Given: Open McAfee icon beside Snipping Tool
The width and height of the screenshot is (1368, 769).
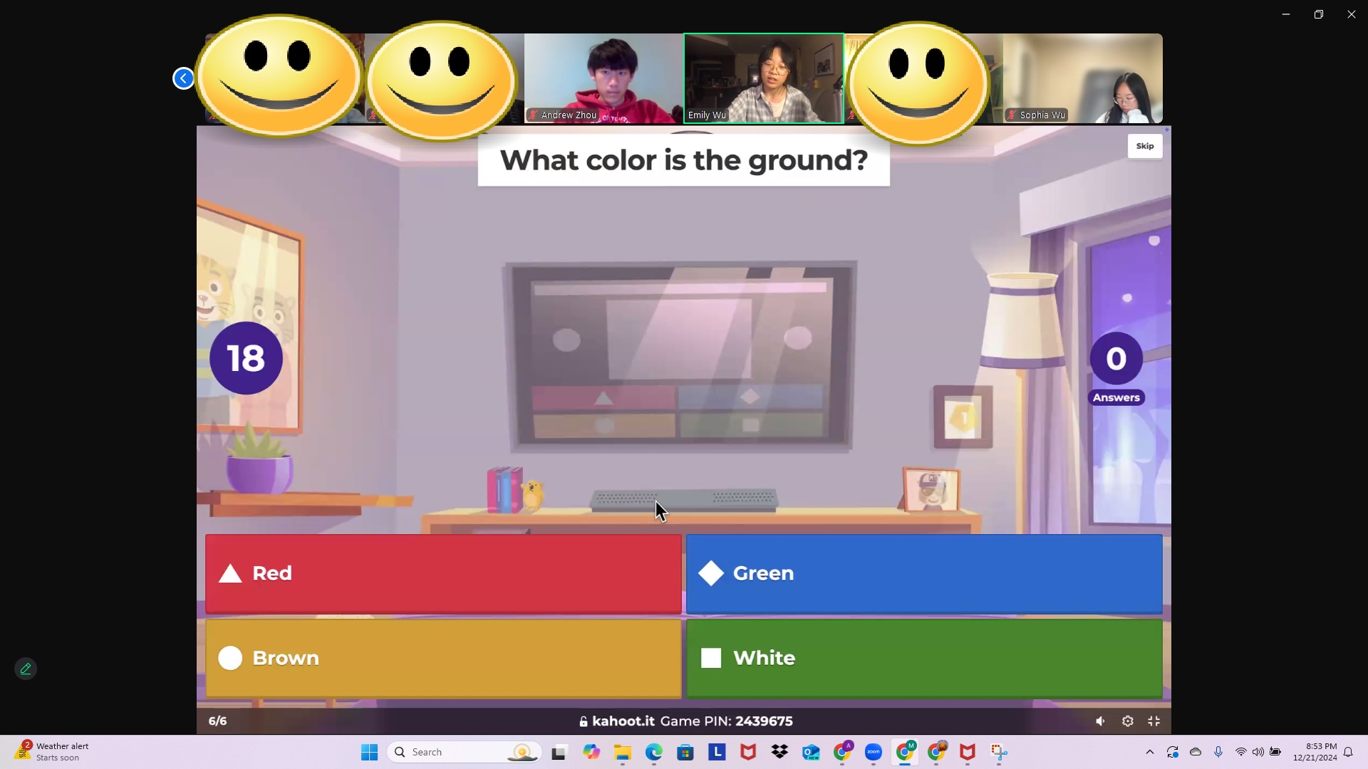Looking at the screenshot, I should point(968,752).
